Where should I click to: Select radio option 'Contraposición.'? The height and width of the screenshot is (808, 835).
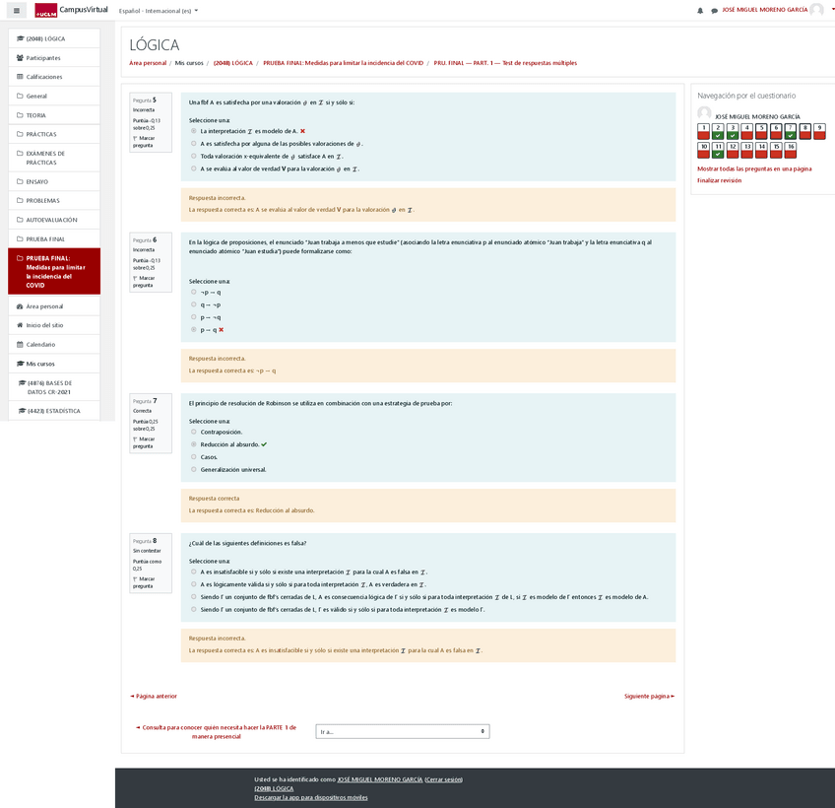tap(194, 432)
